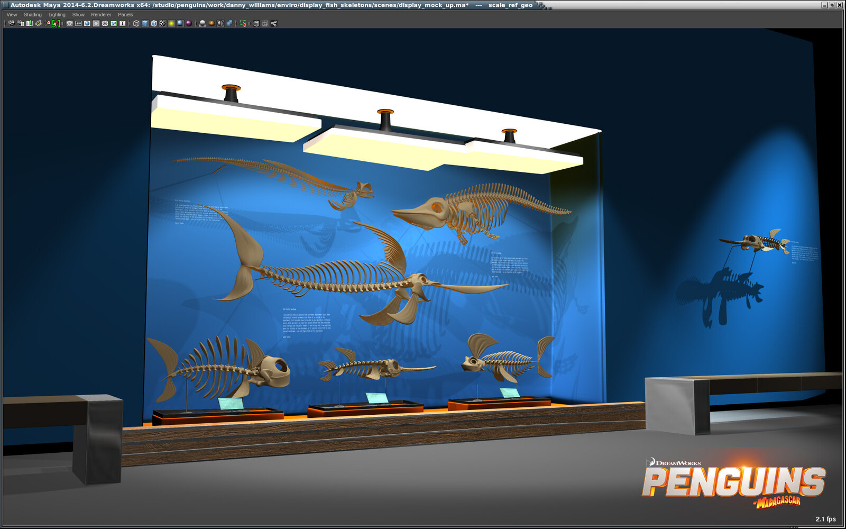Toggle Motion Blur orange sphere icon
The height and width of the screenshot is (529, 846).
click(212, 23)
